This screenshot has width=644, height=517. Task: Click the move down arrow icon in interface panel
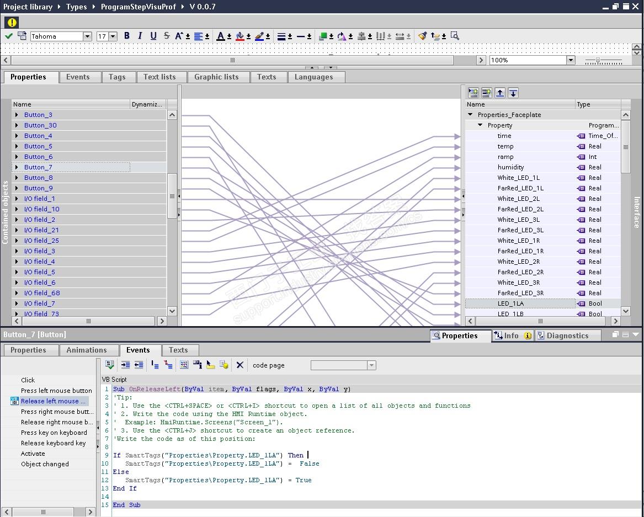[513, 93]
